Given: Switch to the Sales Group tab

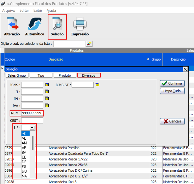Looking at the screenshot, I should (17, 75).
